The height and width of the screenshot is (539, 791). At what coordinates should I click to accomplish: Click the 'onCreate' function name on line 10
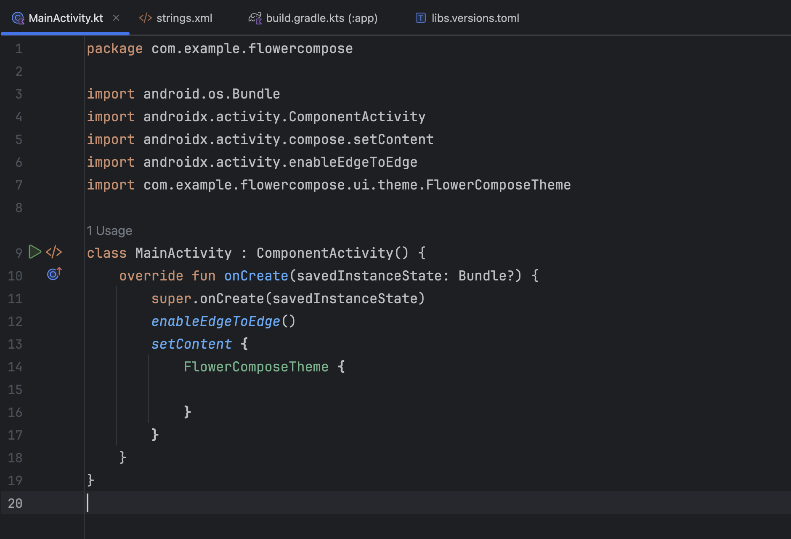(x=256, y=276)
